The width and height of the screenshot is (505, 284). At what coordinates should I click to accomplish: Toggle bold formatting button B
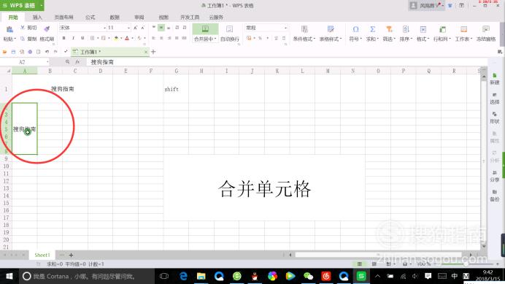tap(63, 39)
